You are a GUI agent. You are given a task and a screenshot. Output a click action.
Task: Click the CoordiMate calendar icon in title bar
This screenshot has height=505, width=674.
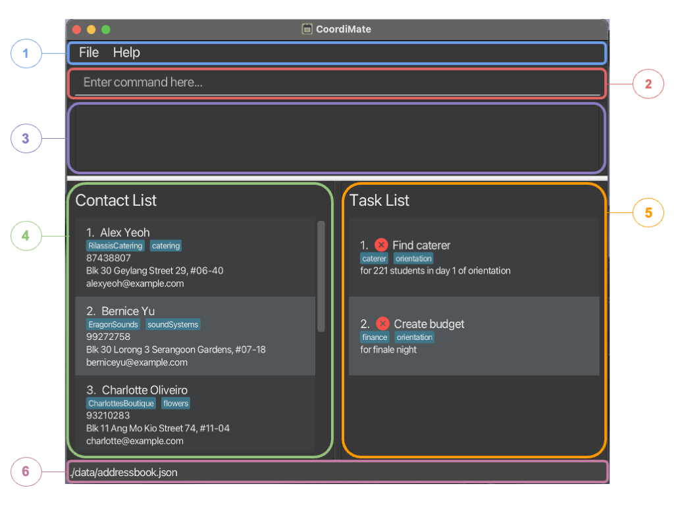click(x=307, y=29)
